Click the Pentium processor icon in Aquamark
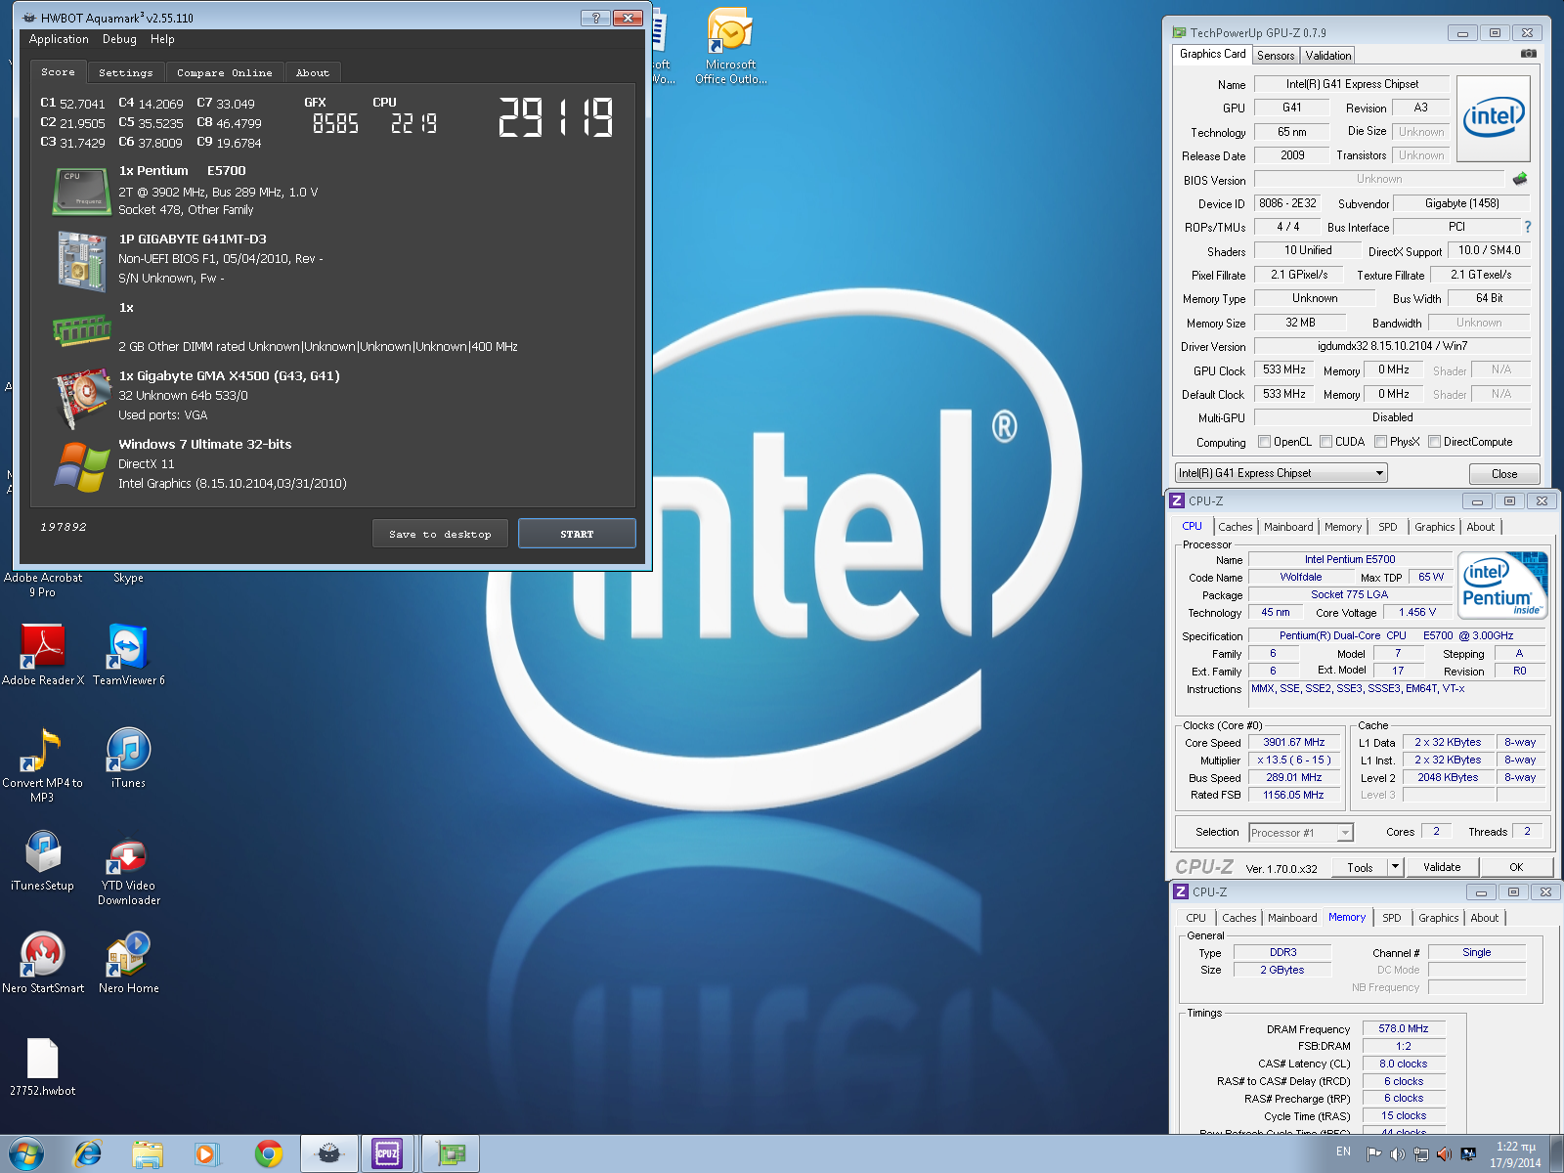Image resolution: width=1564 pixels, height=1173 pixels. (81, 191)
